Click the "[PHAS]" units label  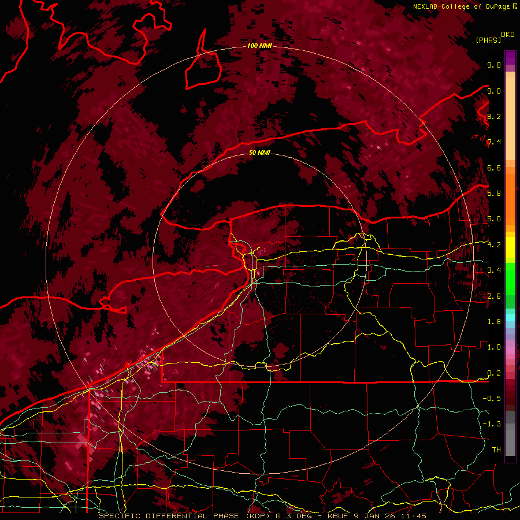coord(488,40)
